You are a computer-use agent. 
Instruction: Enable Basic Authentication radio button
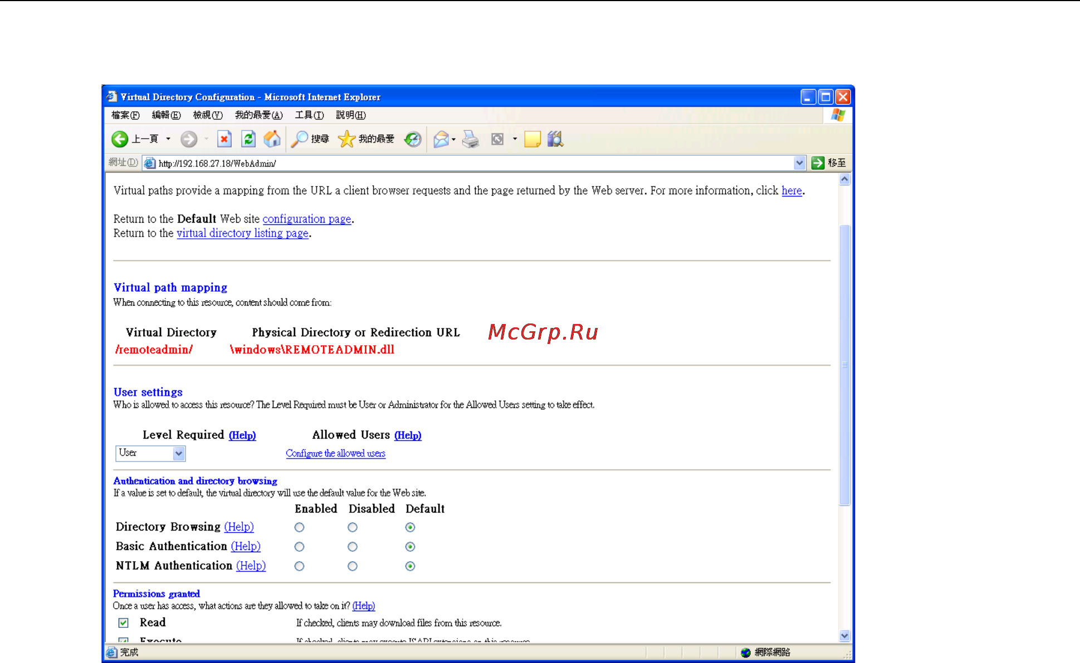click(x=300, y=547)
